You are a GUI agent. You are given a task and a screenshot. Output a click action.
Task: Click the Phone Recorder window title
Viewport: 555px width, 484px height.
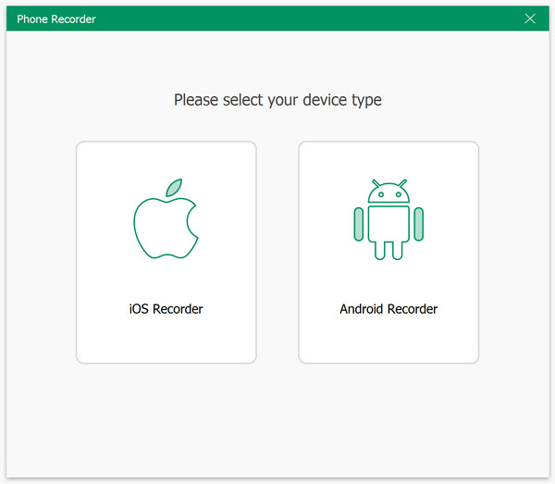pos(56,19)
